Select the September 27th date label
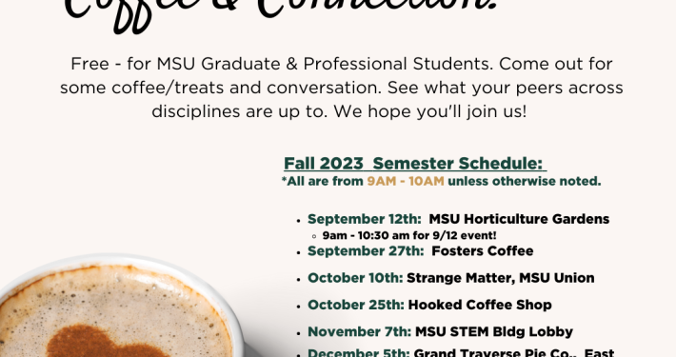The height and width of the screenshot is (357, 676). coord(366,251)
